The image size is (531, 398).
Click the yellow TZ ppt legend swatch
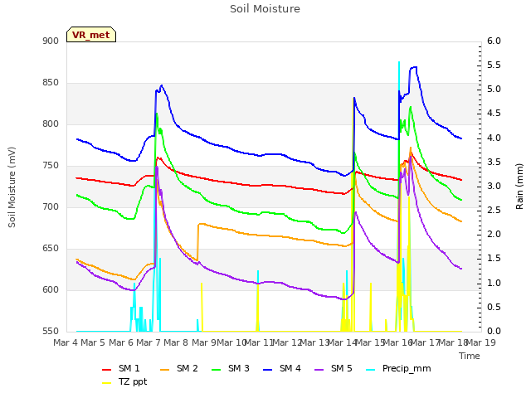(107, 383)
